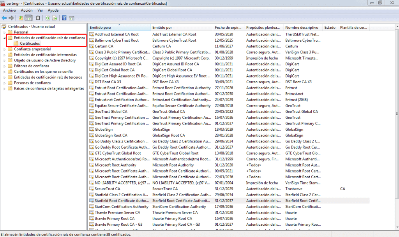The height and width of the screenshot is (237, 399).
Task: Click the root Certificados - Usuario actual icon
Action: (x=4, y=26)
